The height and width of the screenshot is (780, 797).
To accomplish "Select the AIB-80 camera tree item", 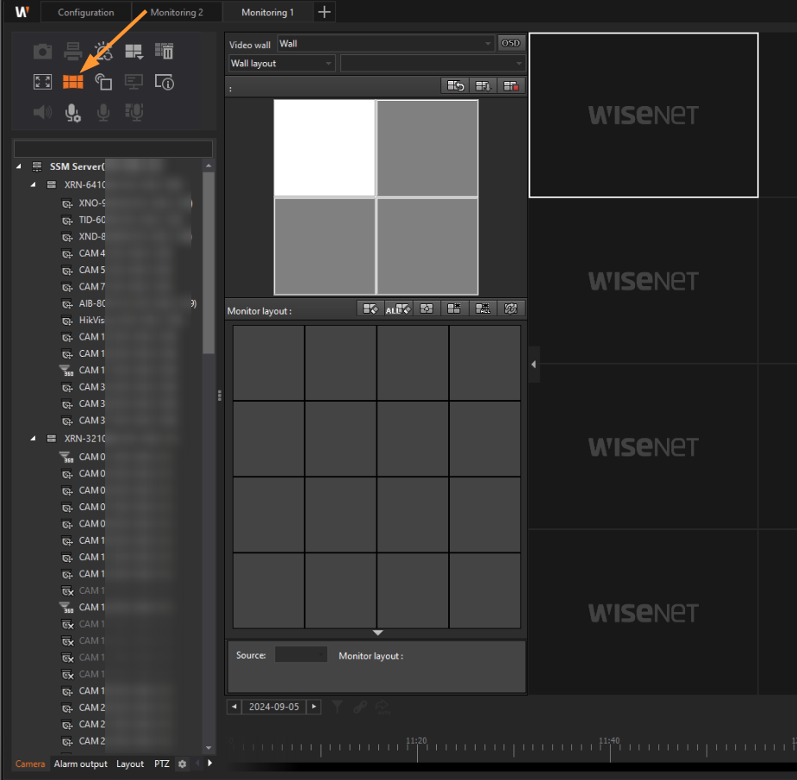I will [x=92, y=303].
